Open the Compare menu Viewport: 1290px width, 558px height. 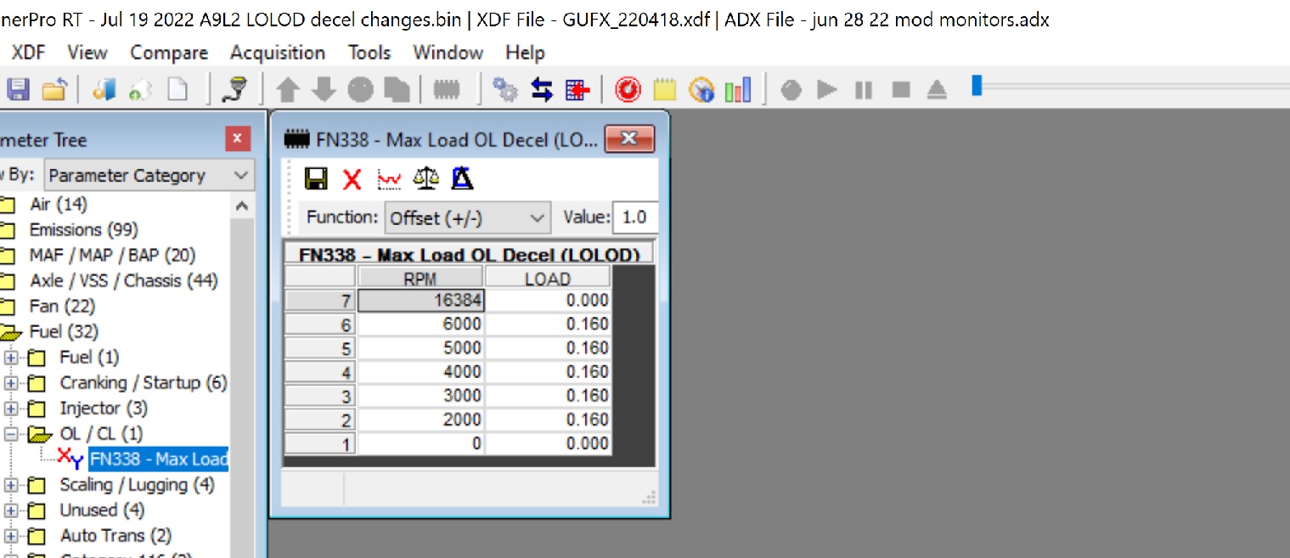tap(168, 53)
